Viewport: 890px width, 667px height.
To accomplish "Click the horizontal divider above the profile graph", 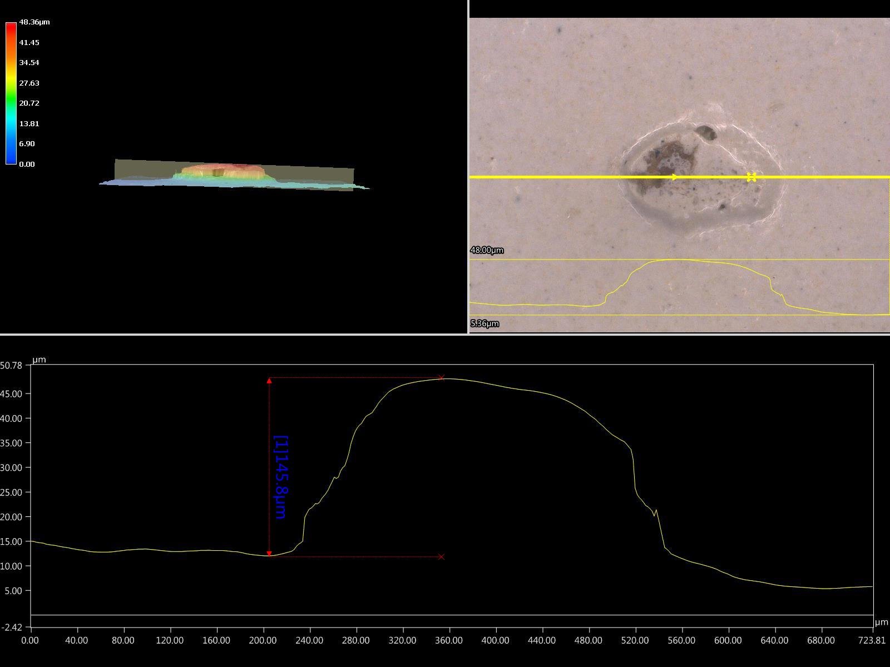I will (445, 334).
